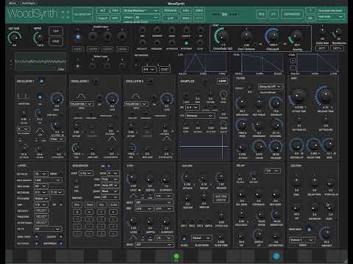Click the BPM tempo knob

(39, 38)
